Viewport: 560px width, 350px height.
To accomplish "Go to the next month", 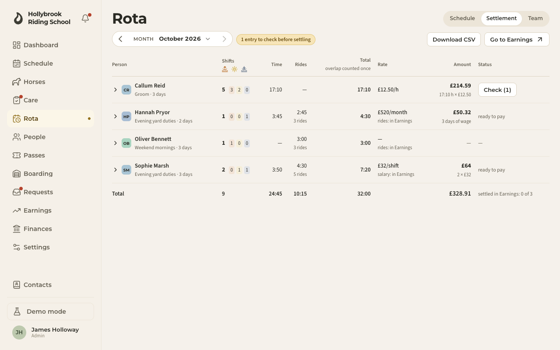I will pos(224,39).
